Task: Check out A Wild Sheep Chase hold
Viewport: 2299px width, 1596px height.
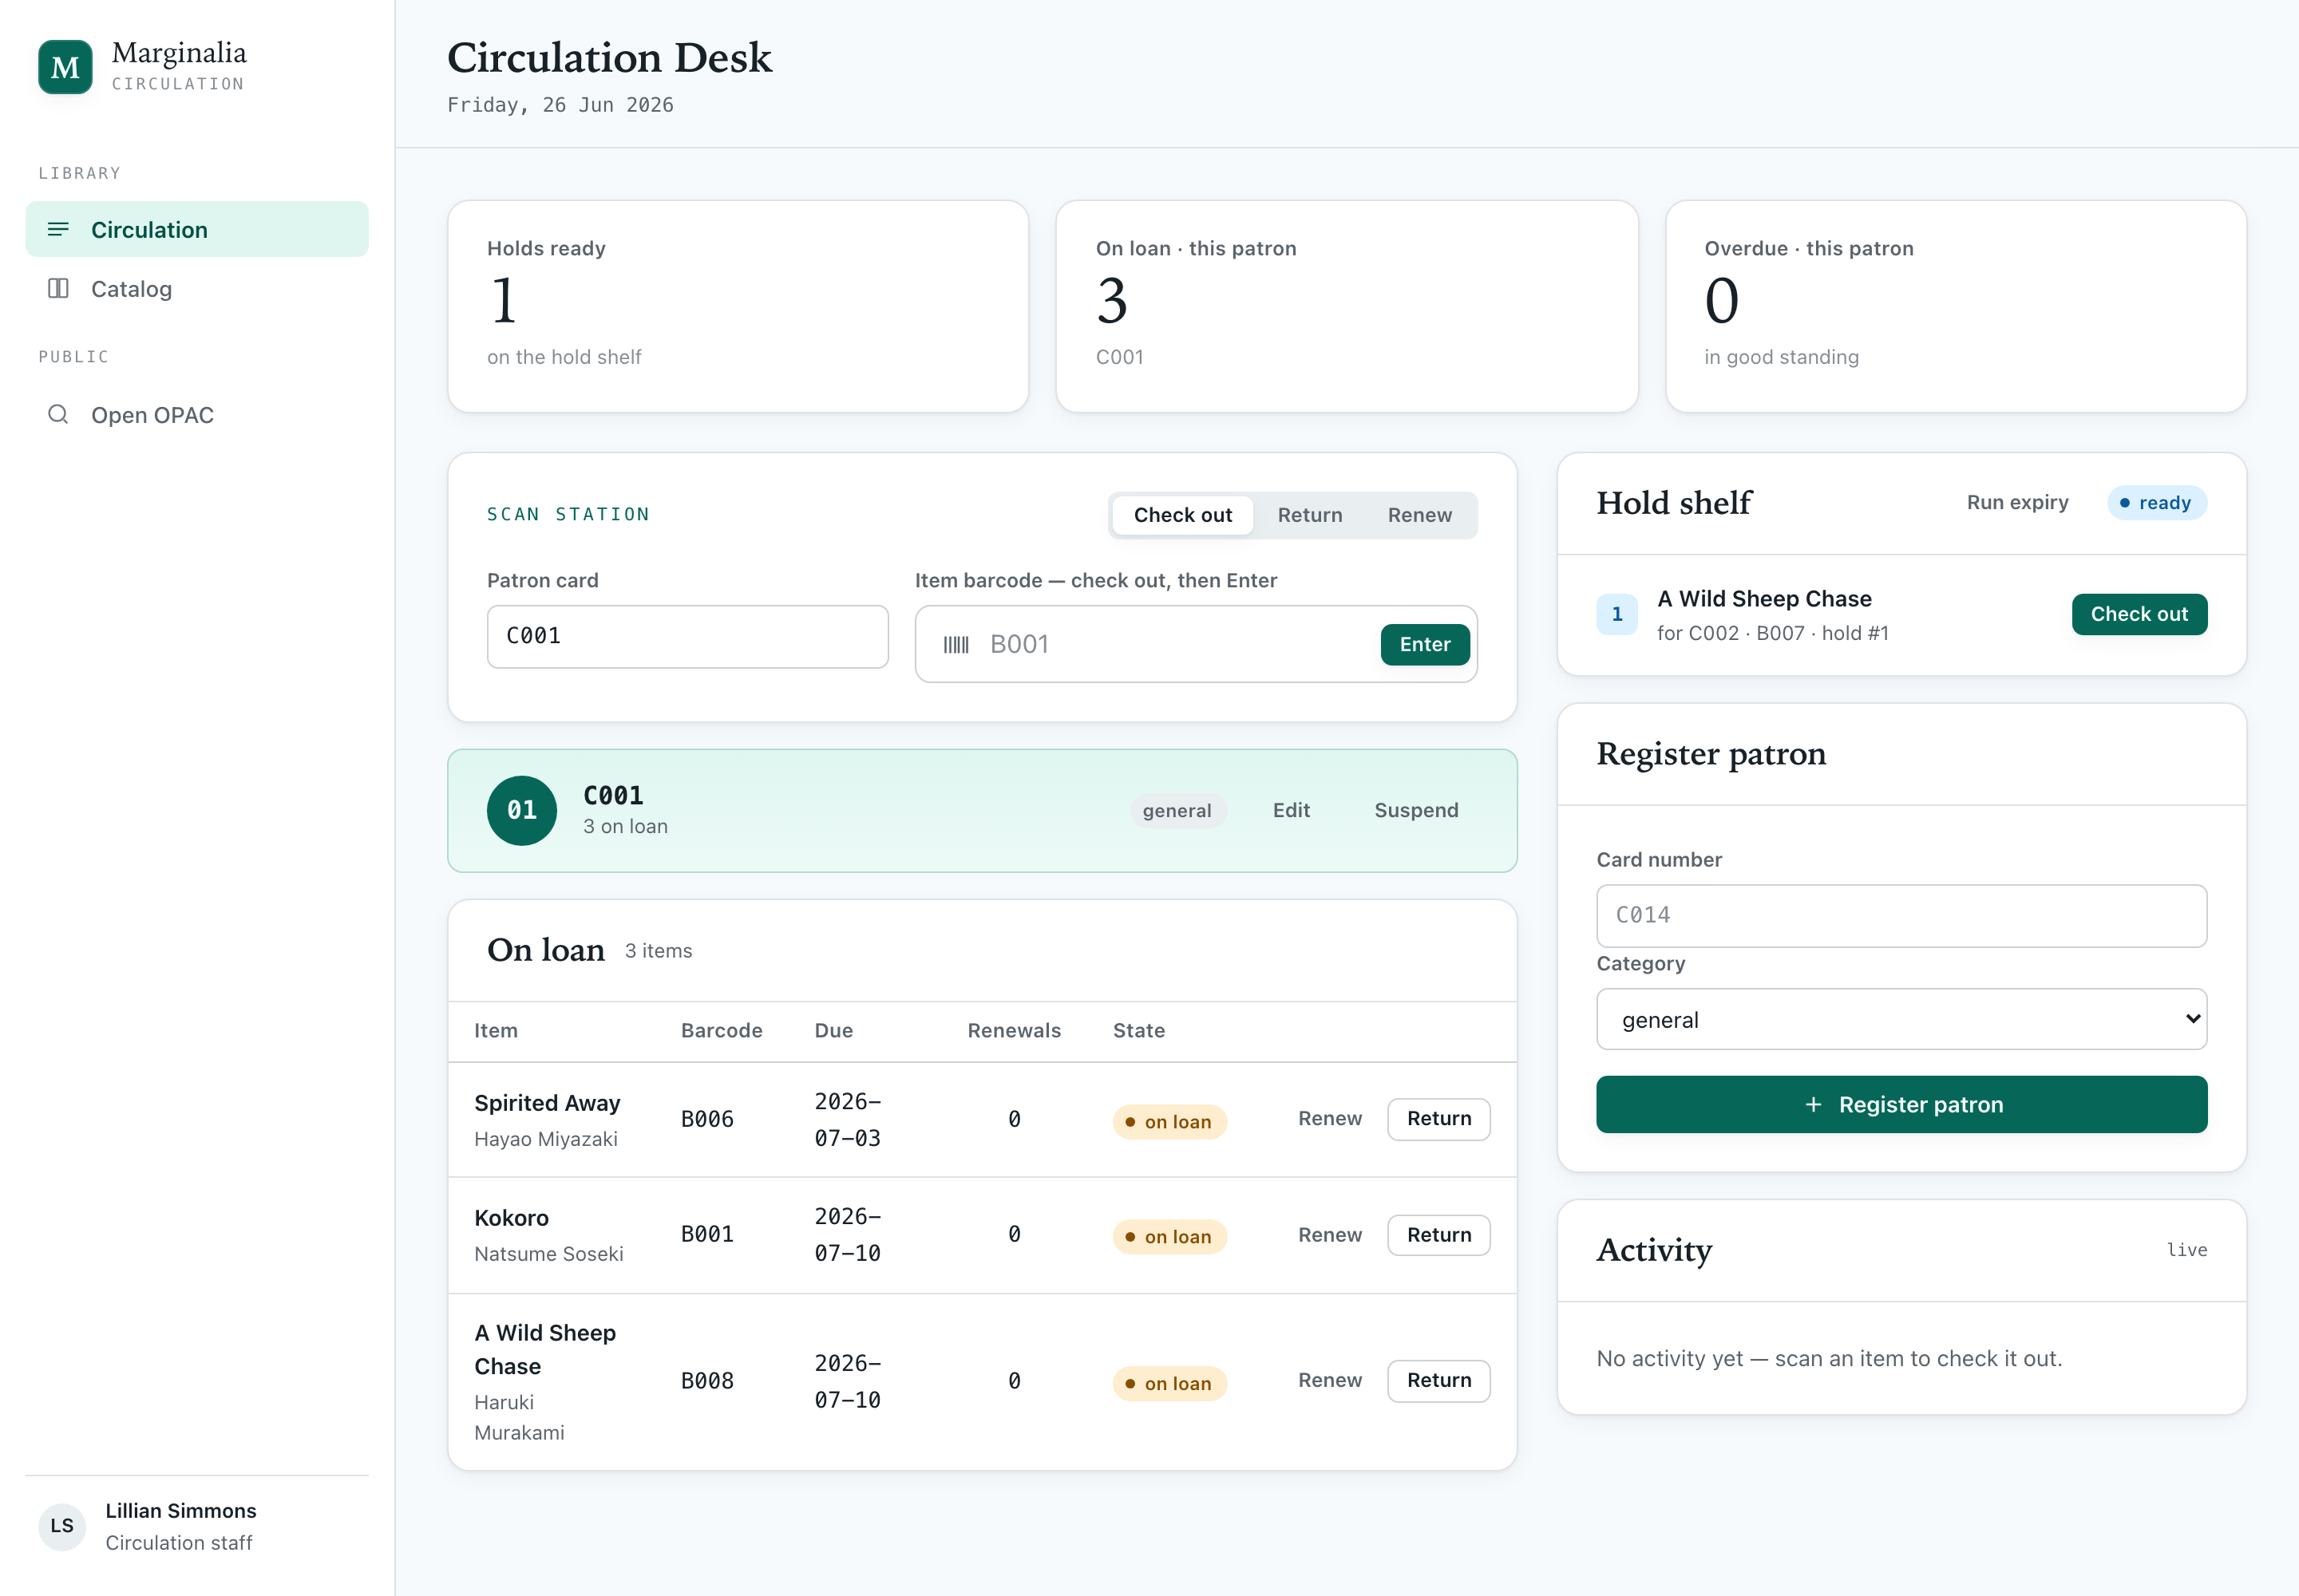Action: click(x=2139, y=614)
